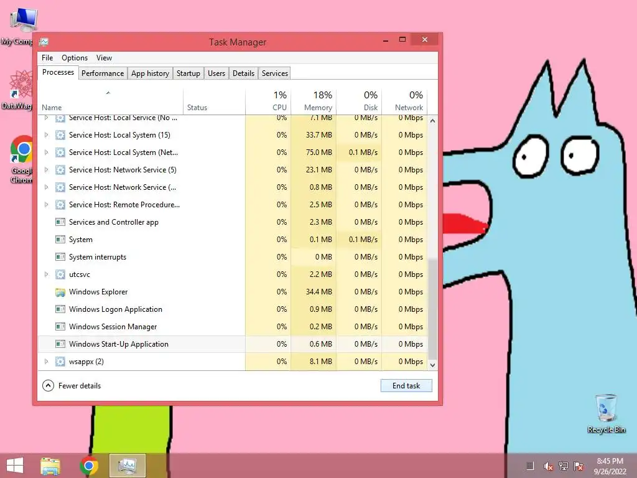This screenshot has width=637, height=478.
Task: Switch to the Services tab
Action: 274,73
